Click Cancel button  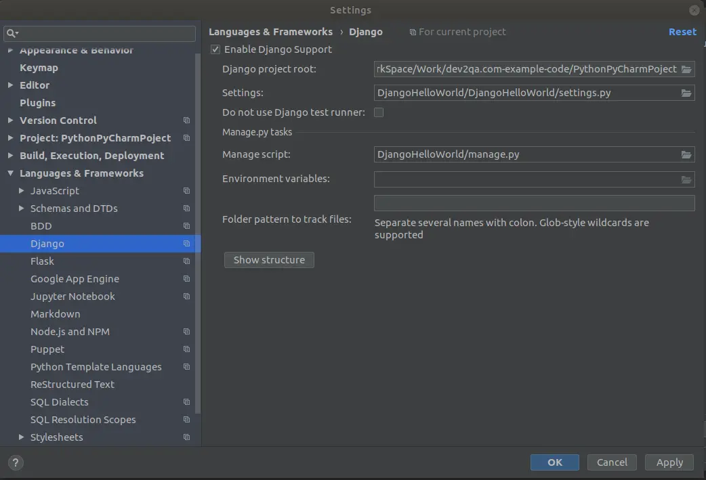tap(612, 462)
